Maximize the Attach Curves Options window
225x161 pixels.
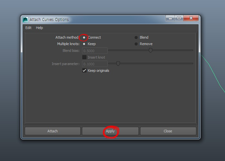tap(179, 18)
